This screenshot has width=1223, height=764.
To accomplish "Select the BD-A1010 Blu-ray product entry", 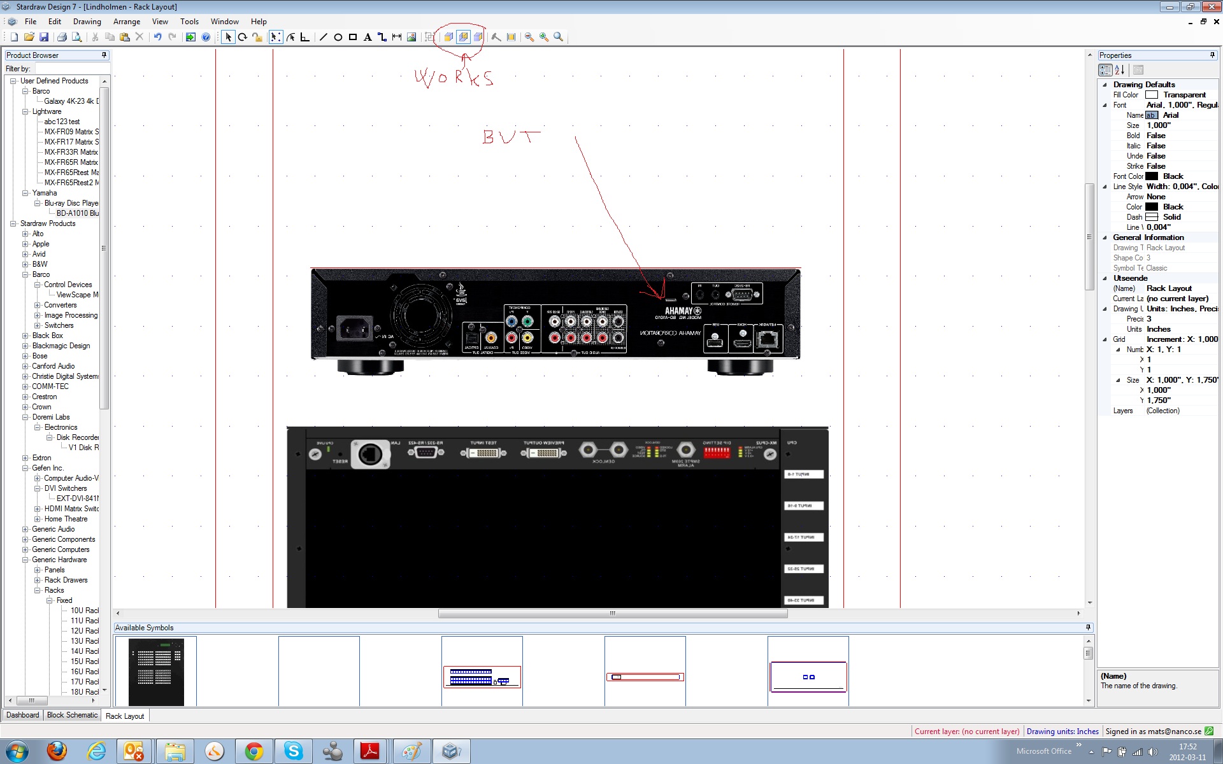I will pyautogui.click(x=77, y=213).
